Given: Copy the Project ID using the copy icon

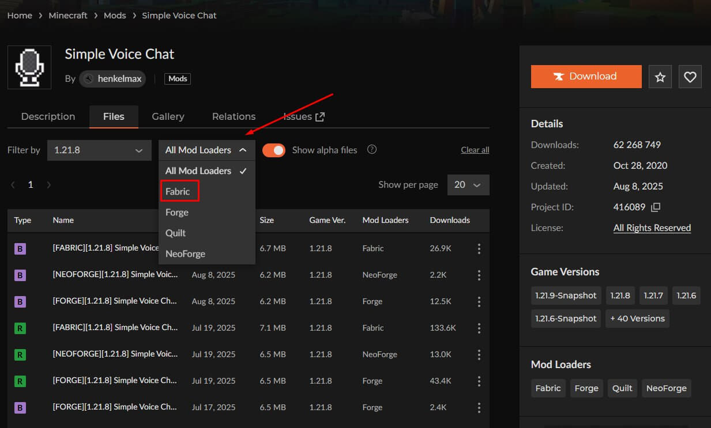Looking at the screenshot, I should (656, 207).
